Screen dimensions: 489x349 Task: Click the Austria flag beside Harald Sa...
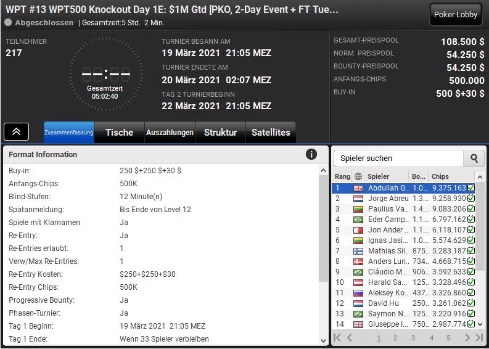(358, 282)
